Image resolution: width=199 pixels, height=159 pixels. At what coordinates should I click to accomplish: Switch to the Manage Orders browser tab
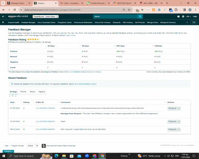18,3
